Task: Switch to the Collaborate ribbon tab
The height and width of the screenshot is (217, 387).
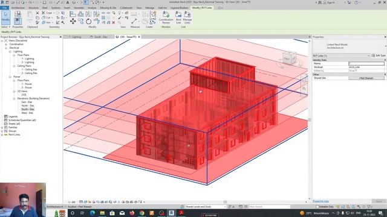Action: point(126,8)
